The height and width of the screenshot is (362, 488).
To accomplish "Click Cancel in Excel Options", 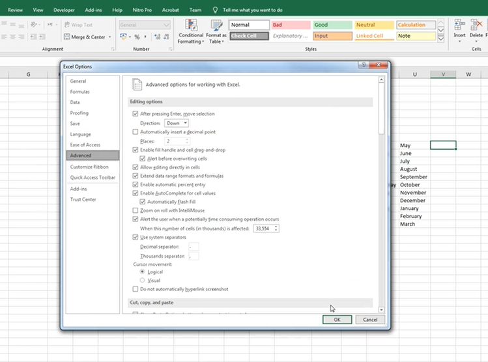I will pyautogui.click(x=370, y=320).
